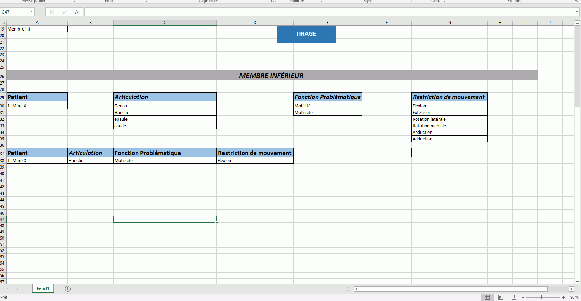This screenshot has width=581, height=301.
Task: Click inside the Name Box field
Action: point(15,12)
